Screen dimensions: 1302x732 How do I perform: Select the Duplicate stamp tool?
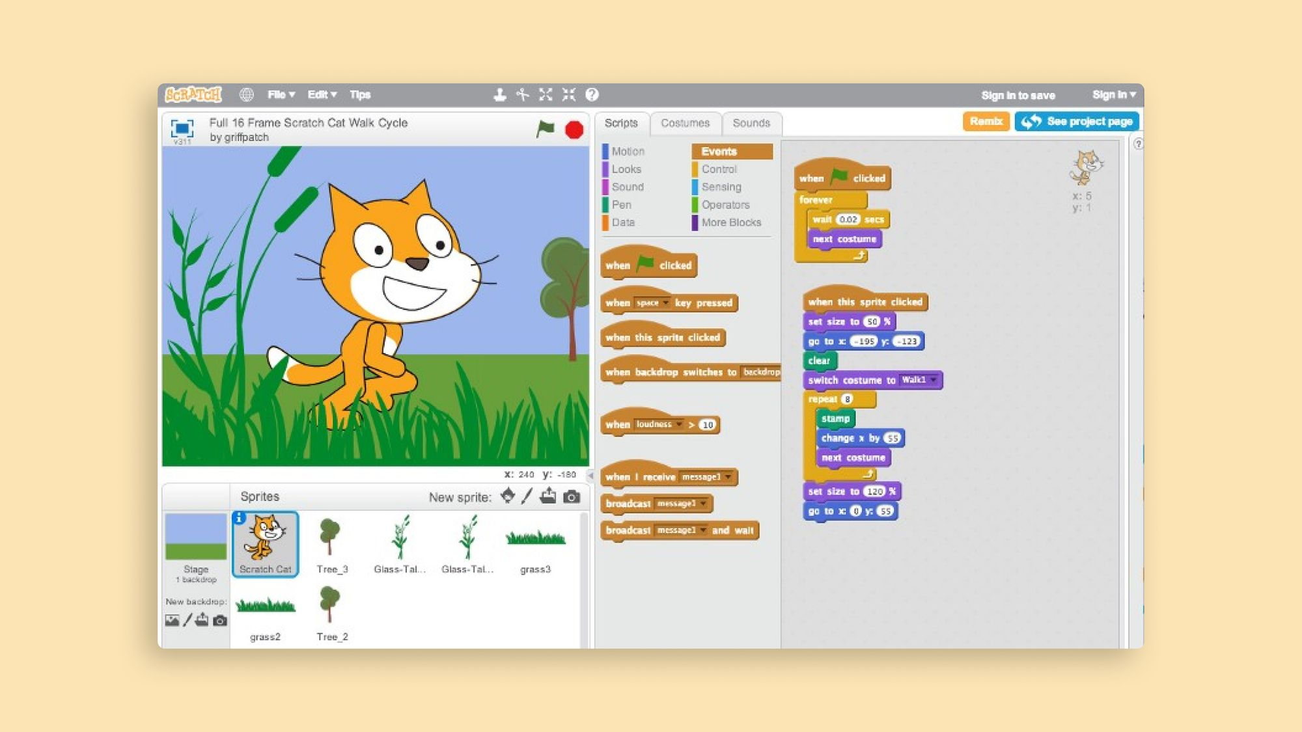tap(499, 95)
